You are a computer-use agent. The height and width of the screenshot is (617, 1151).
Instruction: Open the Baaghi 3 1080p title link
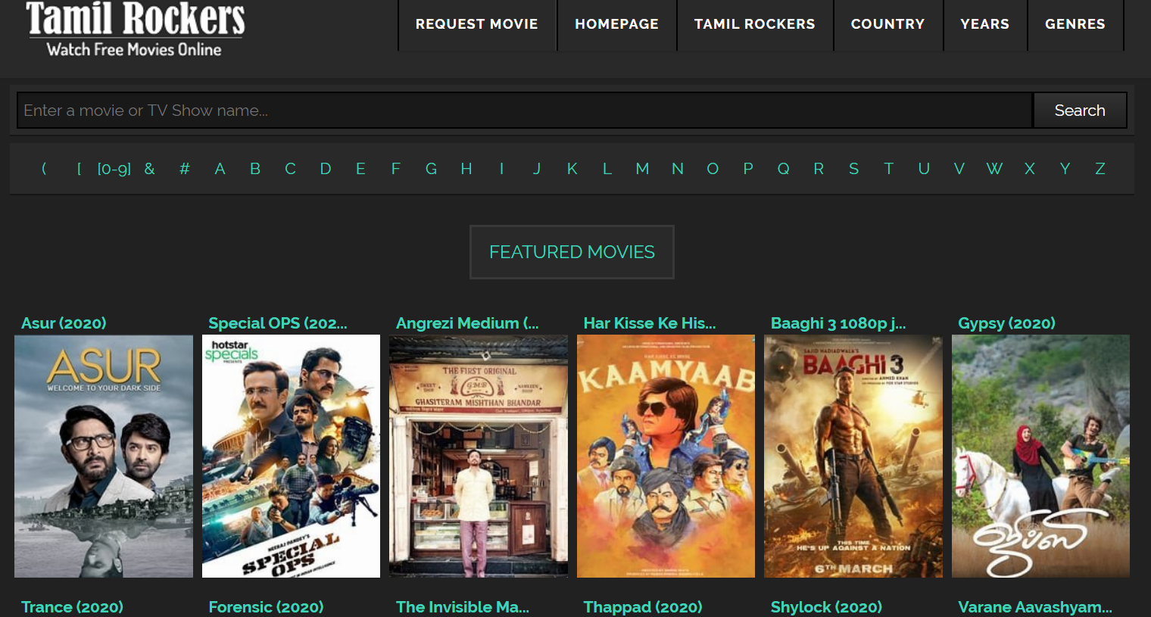[x=838, y=323]
